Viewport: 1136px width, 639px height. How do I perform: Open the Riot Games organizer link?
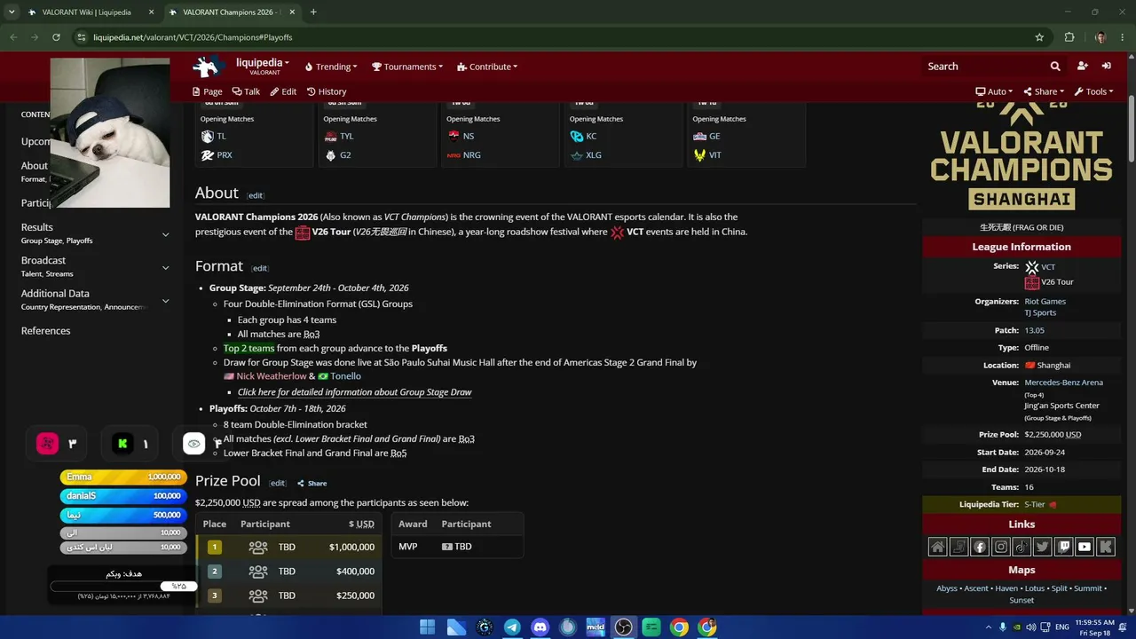(x=1045, y=302)
